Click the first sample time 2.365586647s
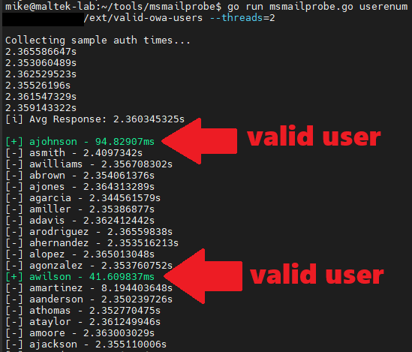This screenshot has height=352, width=412. click(x=41, y=52)
